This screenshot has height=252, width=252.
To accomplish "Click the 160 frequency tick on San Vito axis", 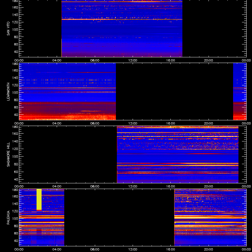I will (15, 7).
